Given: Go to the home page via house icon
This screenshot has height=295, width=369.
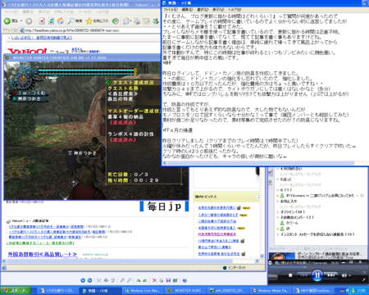Looking at the screenshot, I should (x=61, y=21).
